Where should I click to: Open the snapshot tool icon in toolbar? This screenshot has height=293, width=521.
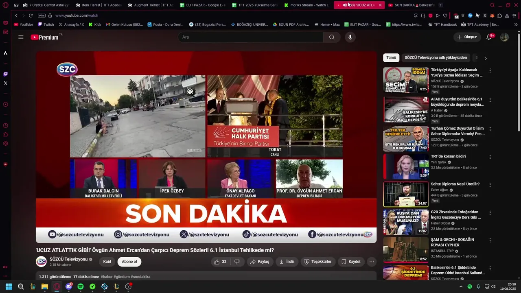(423, 15)
